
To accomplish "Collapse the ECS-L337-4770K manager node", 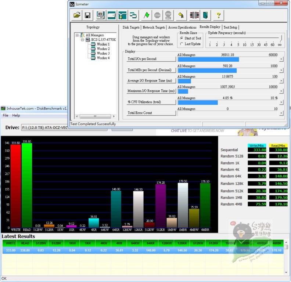I will tap(83, 40).
